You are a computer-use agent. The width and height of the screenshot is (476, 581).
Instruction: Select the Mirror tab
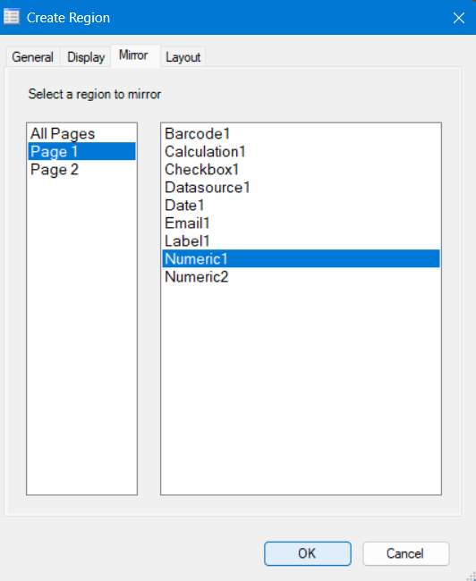pos(135,55)
